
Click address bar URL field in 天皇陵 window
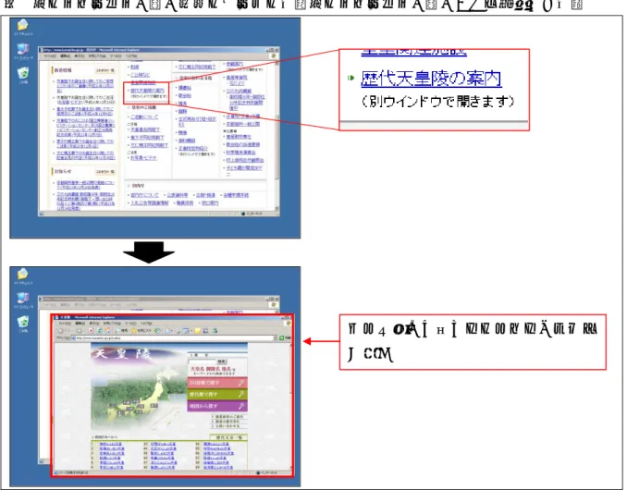tap(173, 338)
